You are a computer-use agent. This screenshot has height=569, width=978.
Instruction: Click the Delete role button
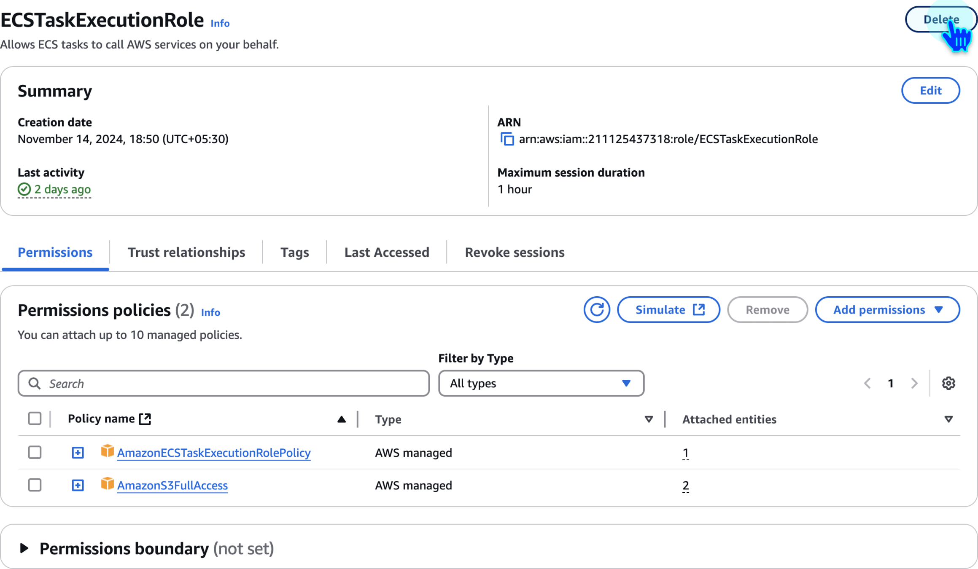[940, 19]
